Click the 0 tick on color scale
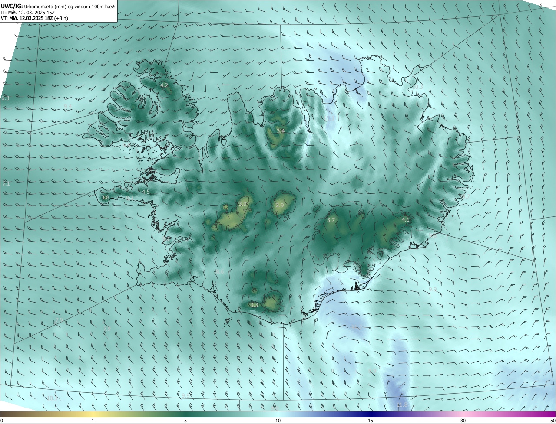The height and width of the screenshot is (424, 556). click(x=2, y=421)
